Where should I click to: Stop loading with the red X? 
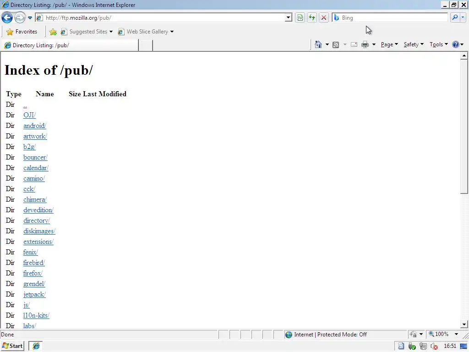pos(324,18)
